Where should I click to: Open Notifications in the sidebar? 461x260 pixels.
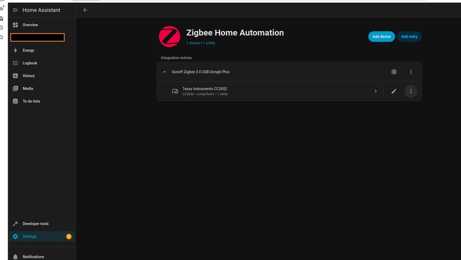coord(41,257)
